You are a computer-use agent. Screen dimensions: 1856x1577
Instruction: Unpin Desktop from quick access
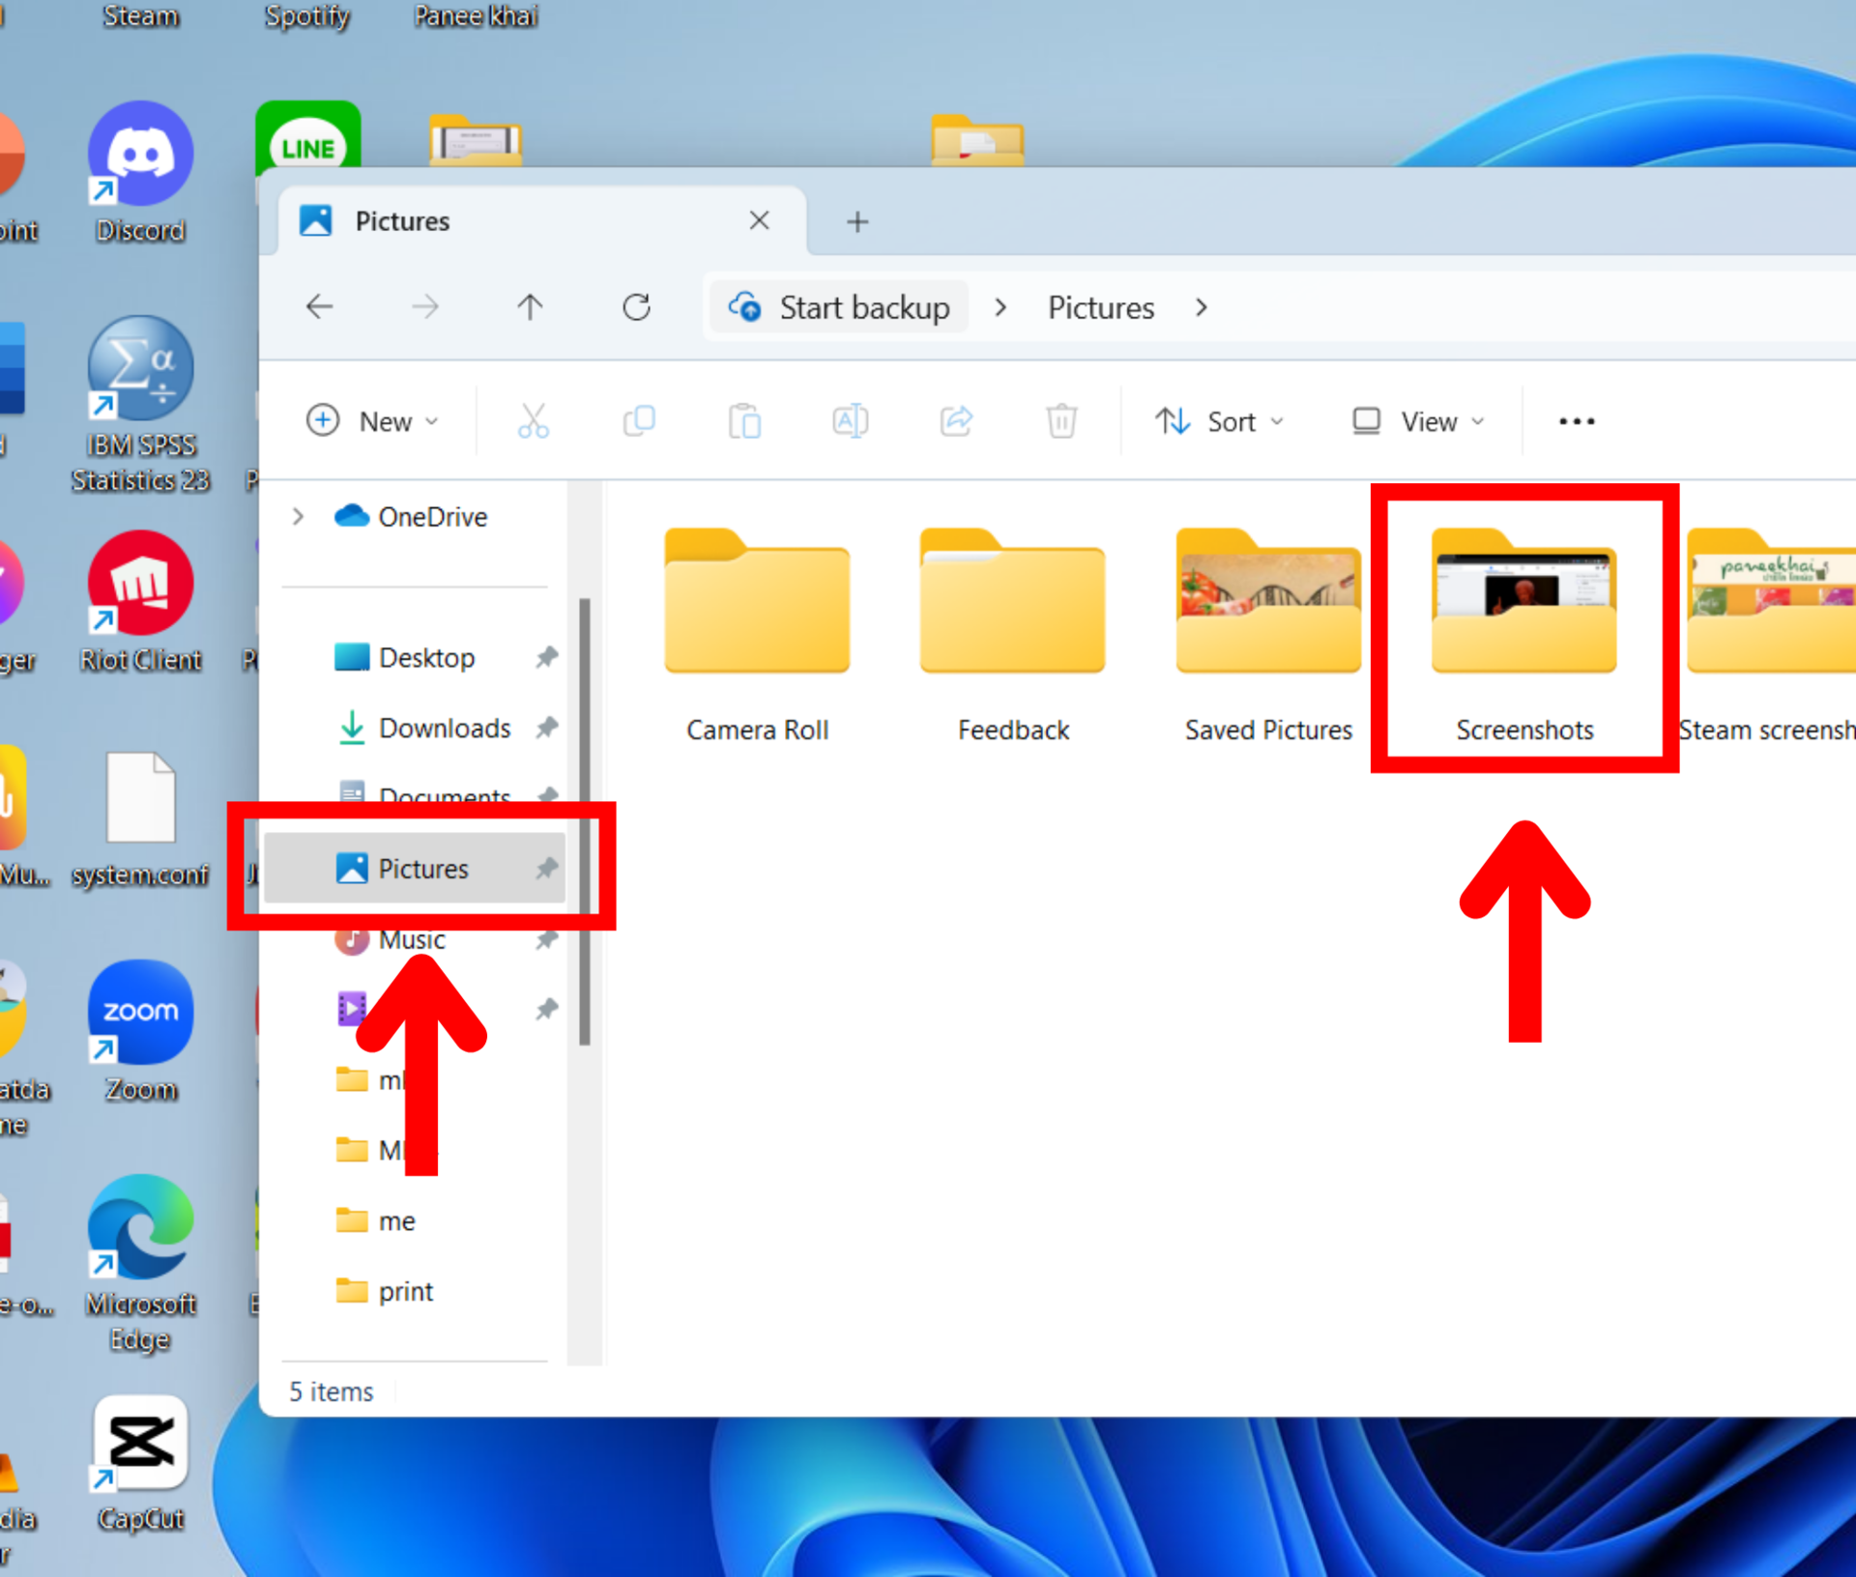coord(547,657)
